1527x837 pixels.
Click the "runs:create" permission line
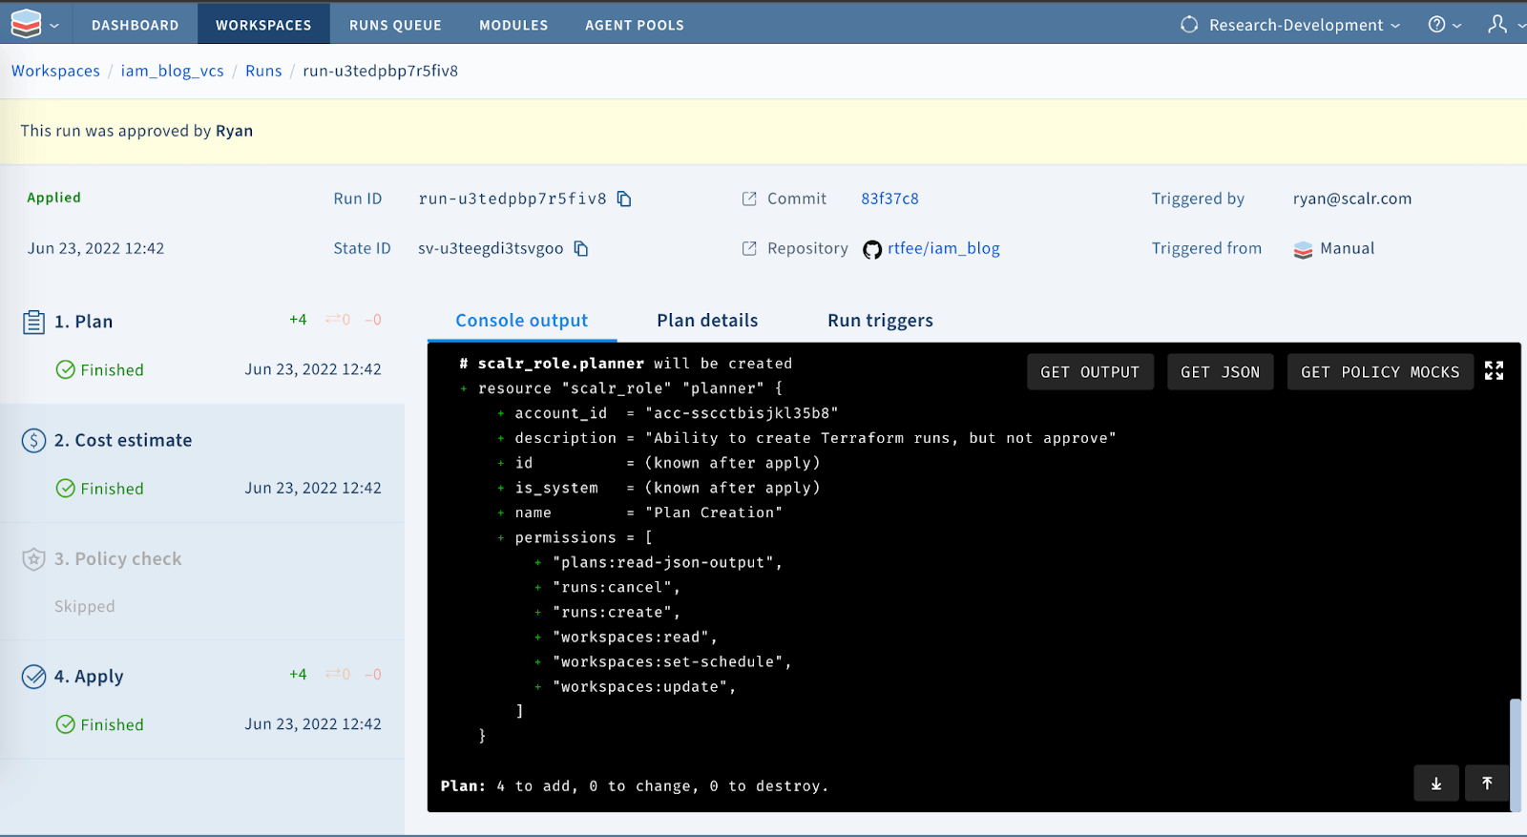coord(616,613)
